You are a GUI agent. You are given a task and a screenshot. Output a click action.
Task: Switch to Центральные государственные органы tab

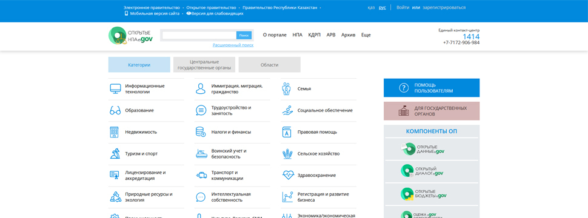click(204, 65)
